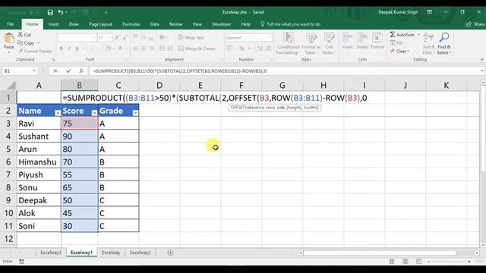Click the Paste clipboard icon
486x273 pixels.
(x=9, y=38)
